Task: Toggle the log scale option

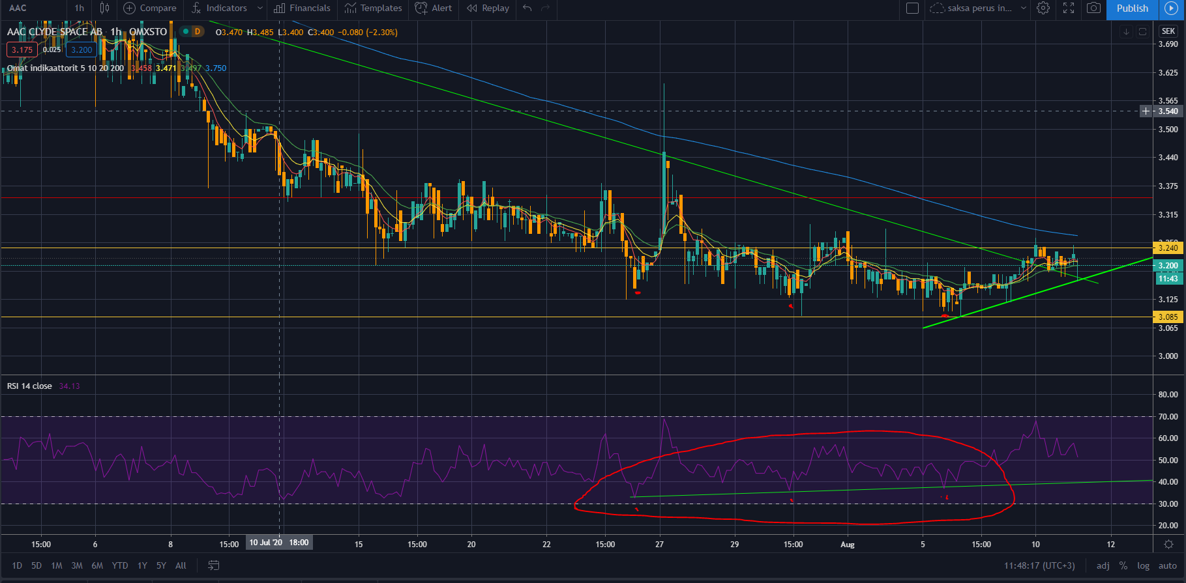Action: 1144,565
